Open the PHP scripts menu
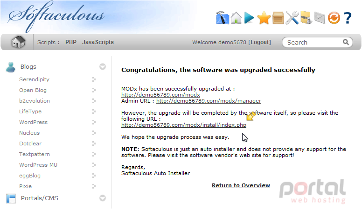Viewport: 362px width, 209px height. pos(71,42)
